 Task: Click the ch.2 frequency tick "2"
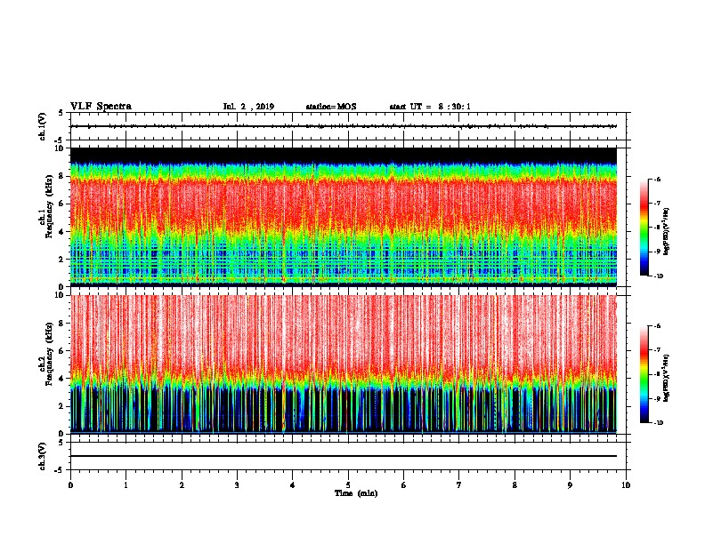pos(61,406)
